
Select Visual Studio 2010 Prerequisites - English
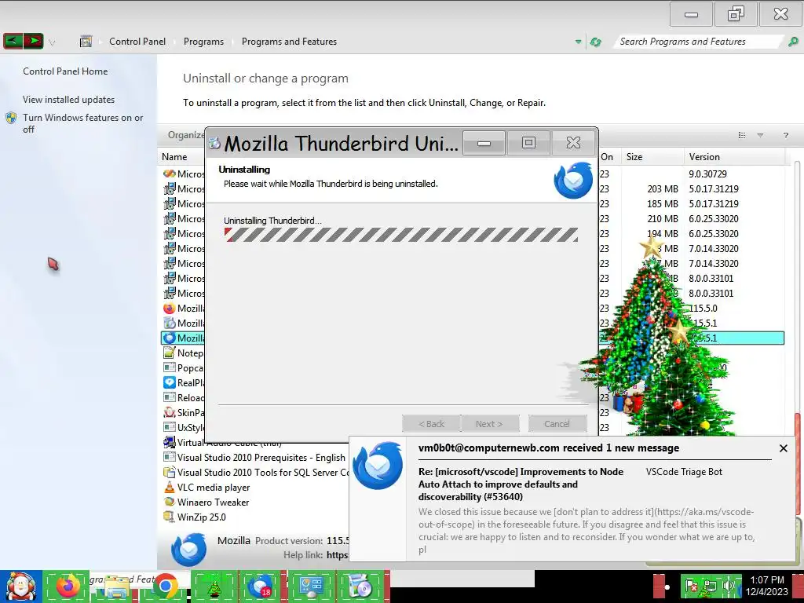pos(261,458)
